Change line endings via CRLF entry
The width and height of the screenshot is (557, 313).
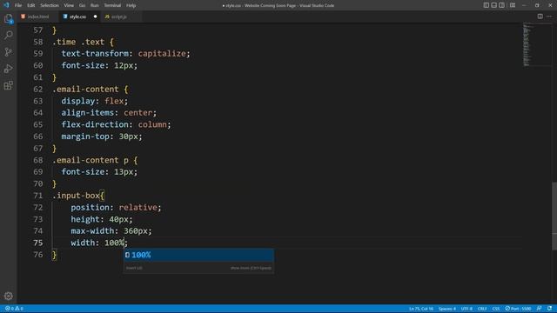(x=482, y=309)
